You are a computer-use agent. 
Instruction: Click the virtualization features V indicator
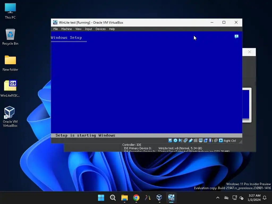point(211,141)
